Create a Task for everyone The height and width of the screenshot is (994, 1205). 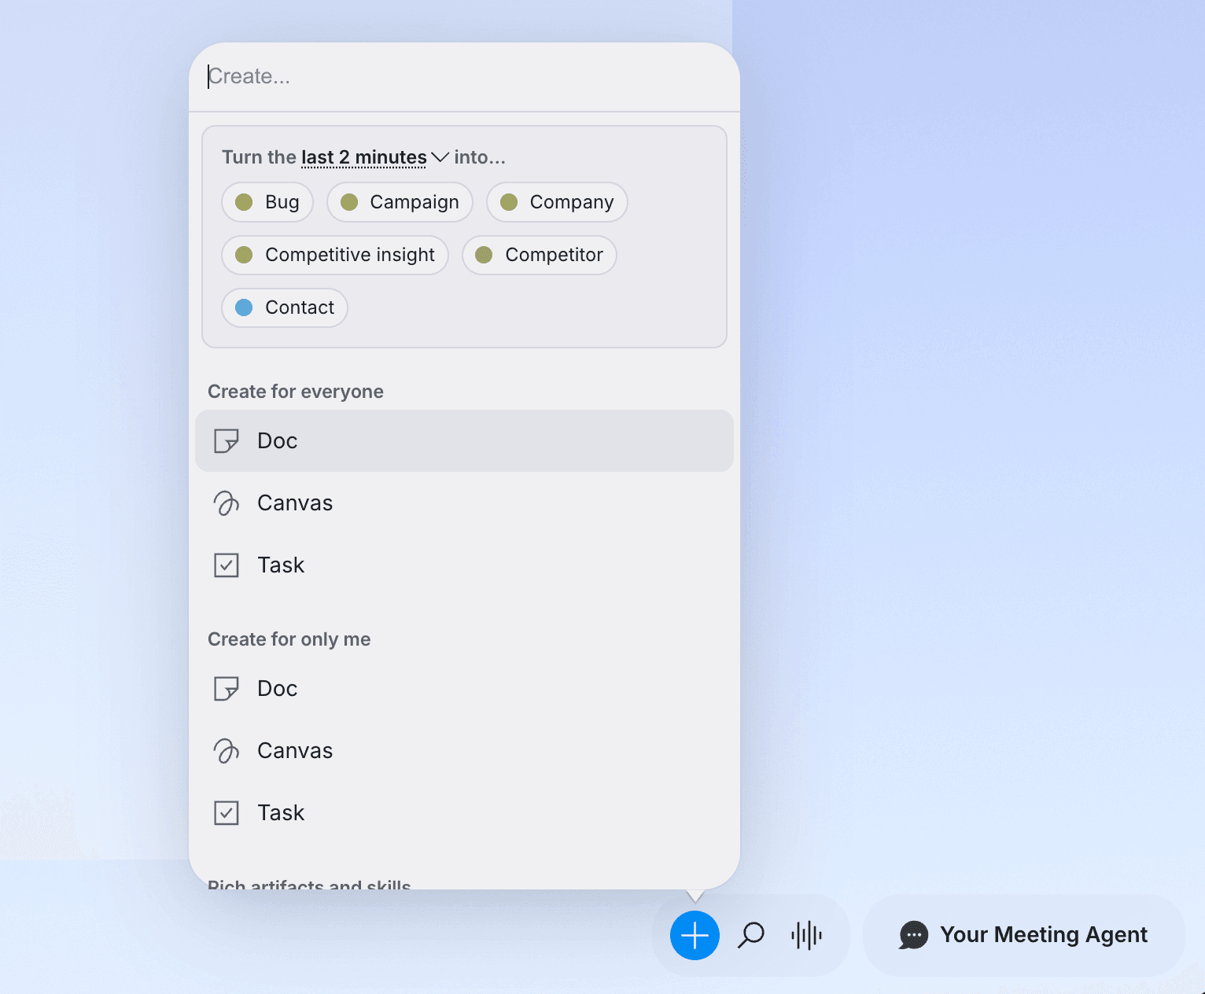tap(464, 565)
